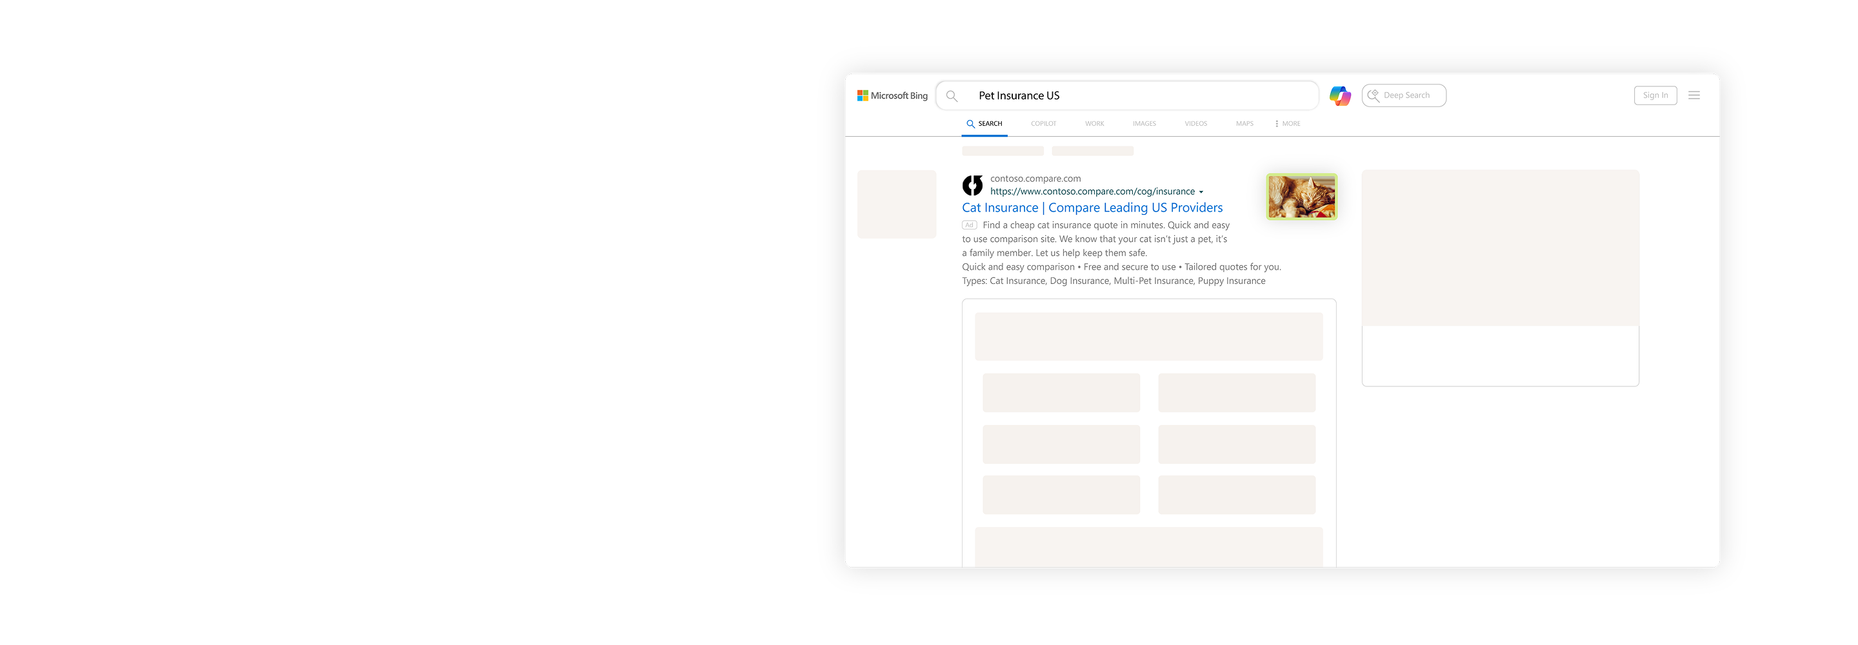Switch to the WORK tab
This screenshot has height=645, width=1858.
coord(1094,123)
